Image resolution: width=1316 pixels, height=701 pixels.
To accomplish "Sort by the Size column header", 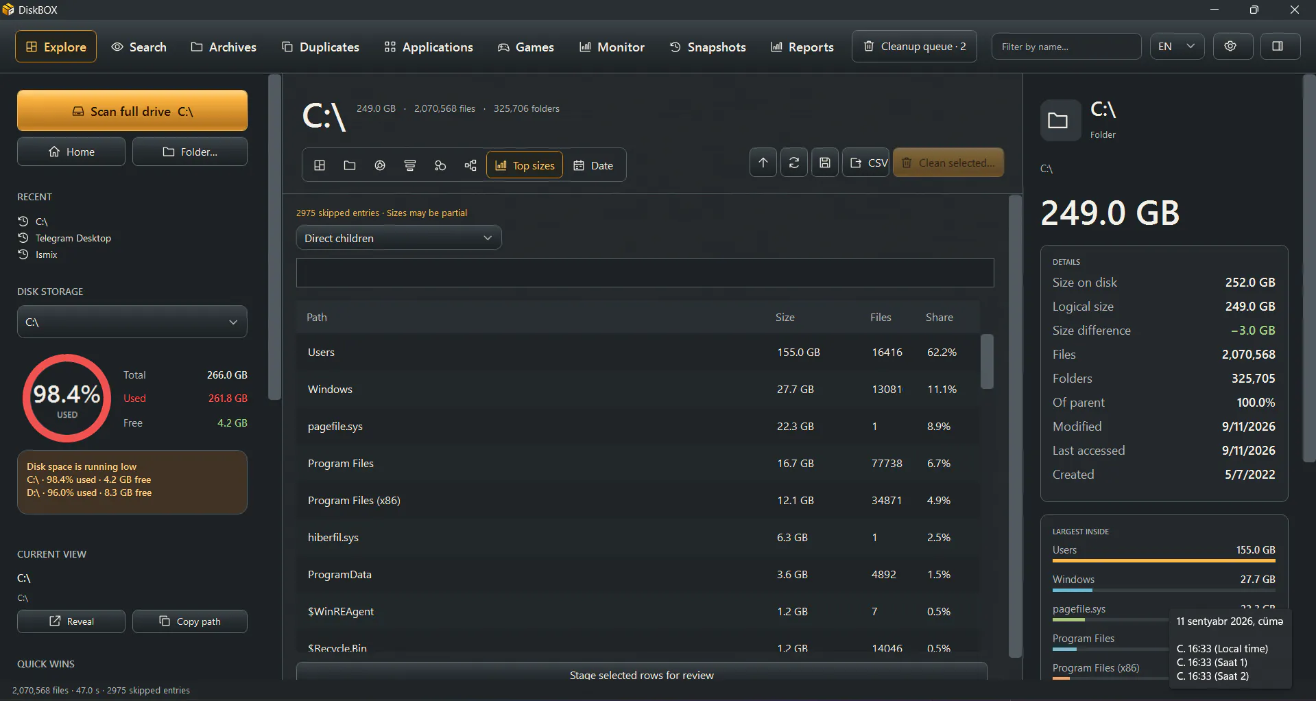I will tap(785, 317).
